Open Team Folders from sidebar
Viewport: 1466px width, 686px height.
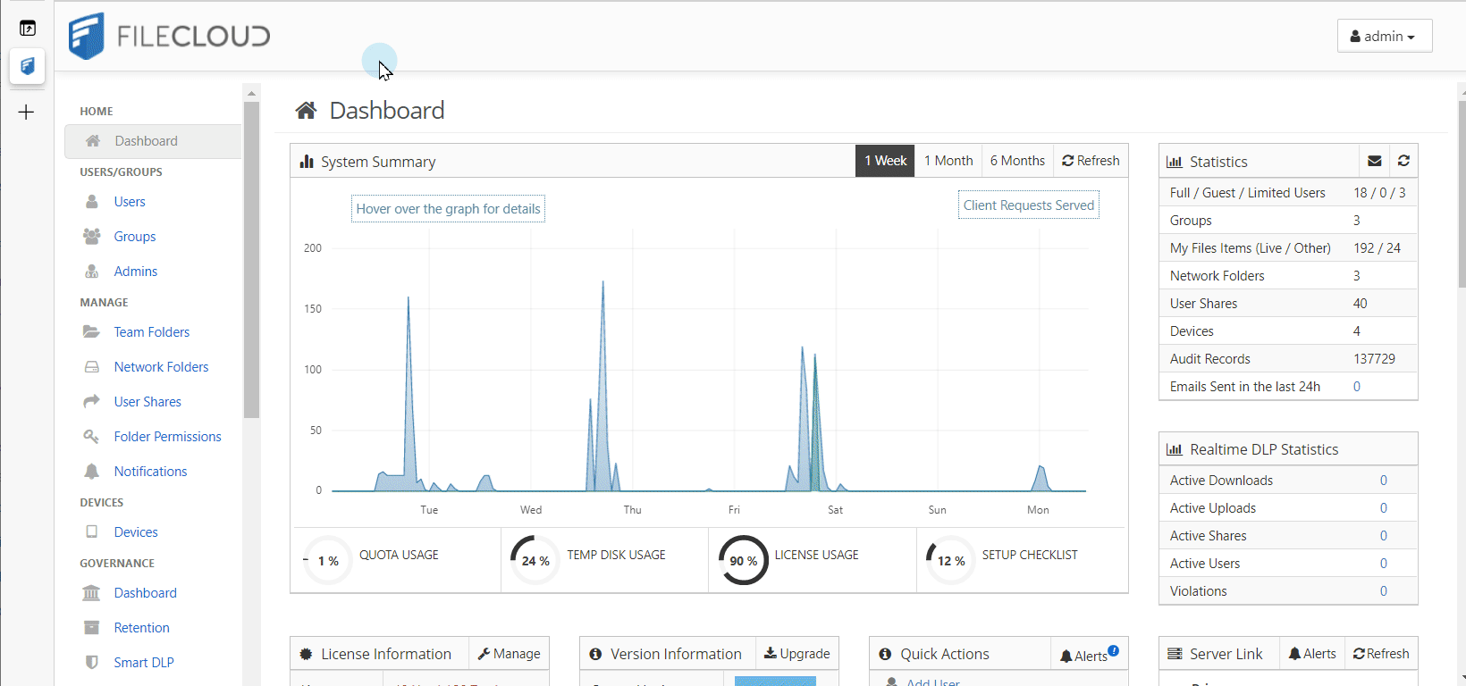[151, 332]
